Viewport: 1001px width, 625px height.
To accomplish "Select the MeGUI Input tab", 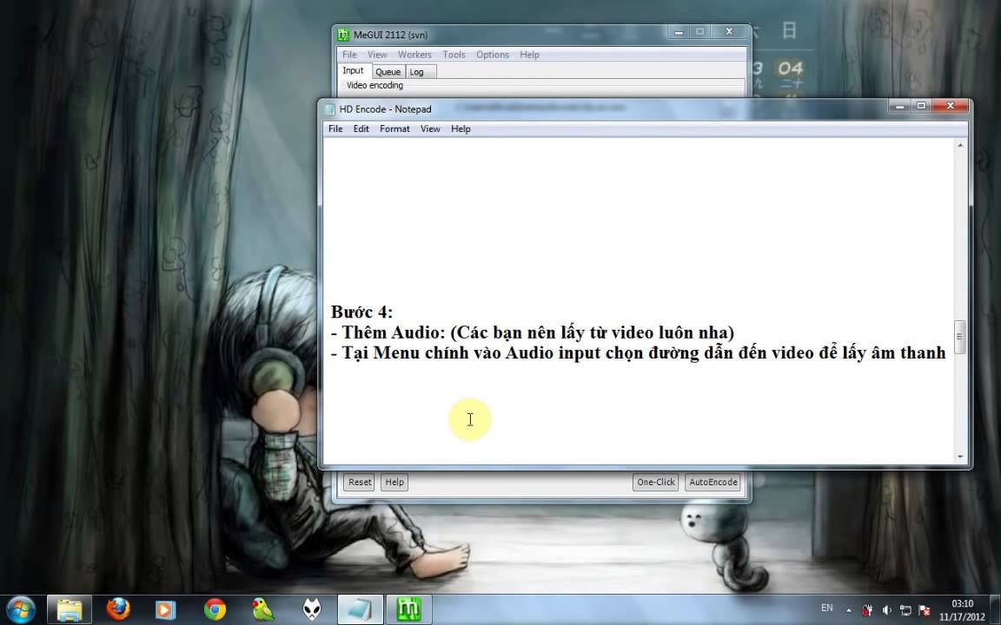I will coord(353,71).
